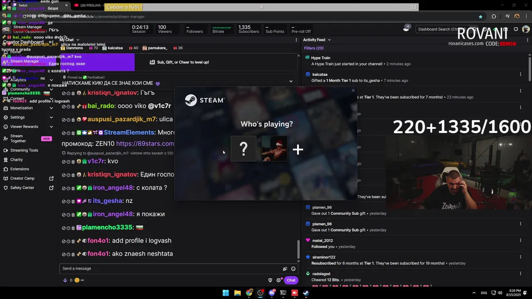Expand the Monetization sidebar section
532x299 pixels.
tap(51, 108)
